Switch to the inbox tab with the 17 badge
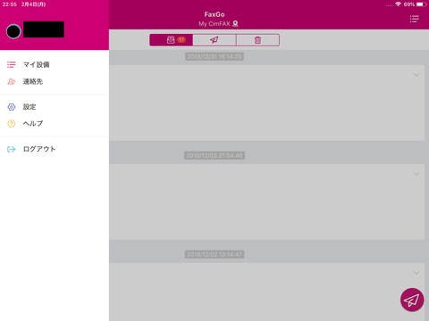429x321 pixels. [171, 40]
